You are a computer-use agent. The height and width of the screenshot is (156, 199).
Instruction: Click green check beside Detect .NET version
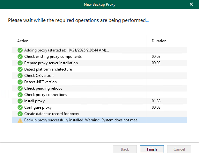(20, 82)
